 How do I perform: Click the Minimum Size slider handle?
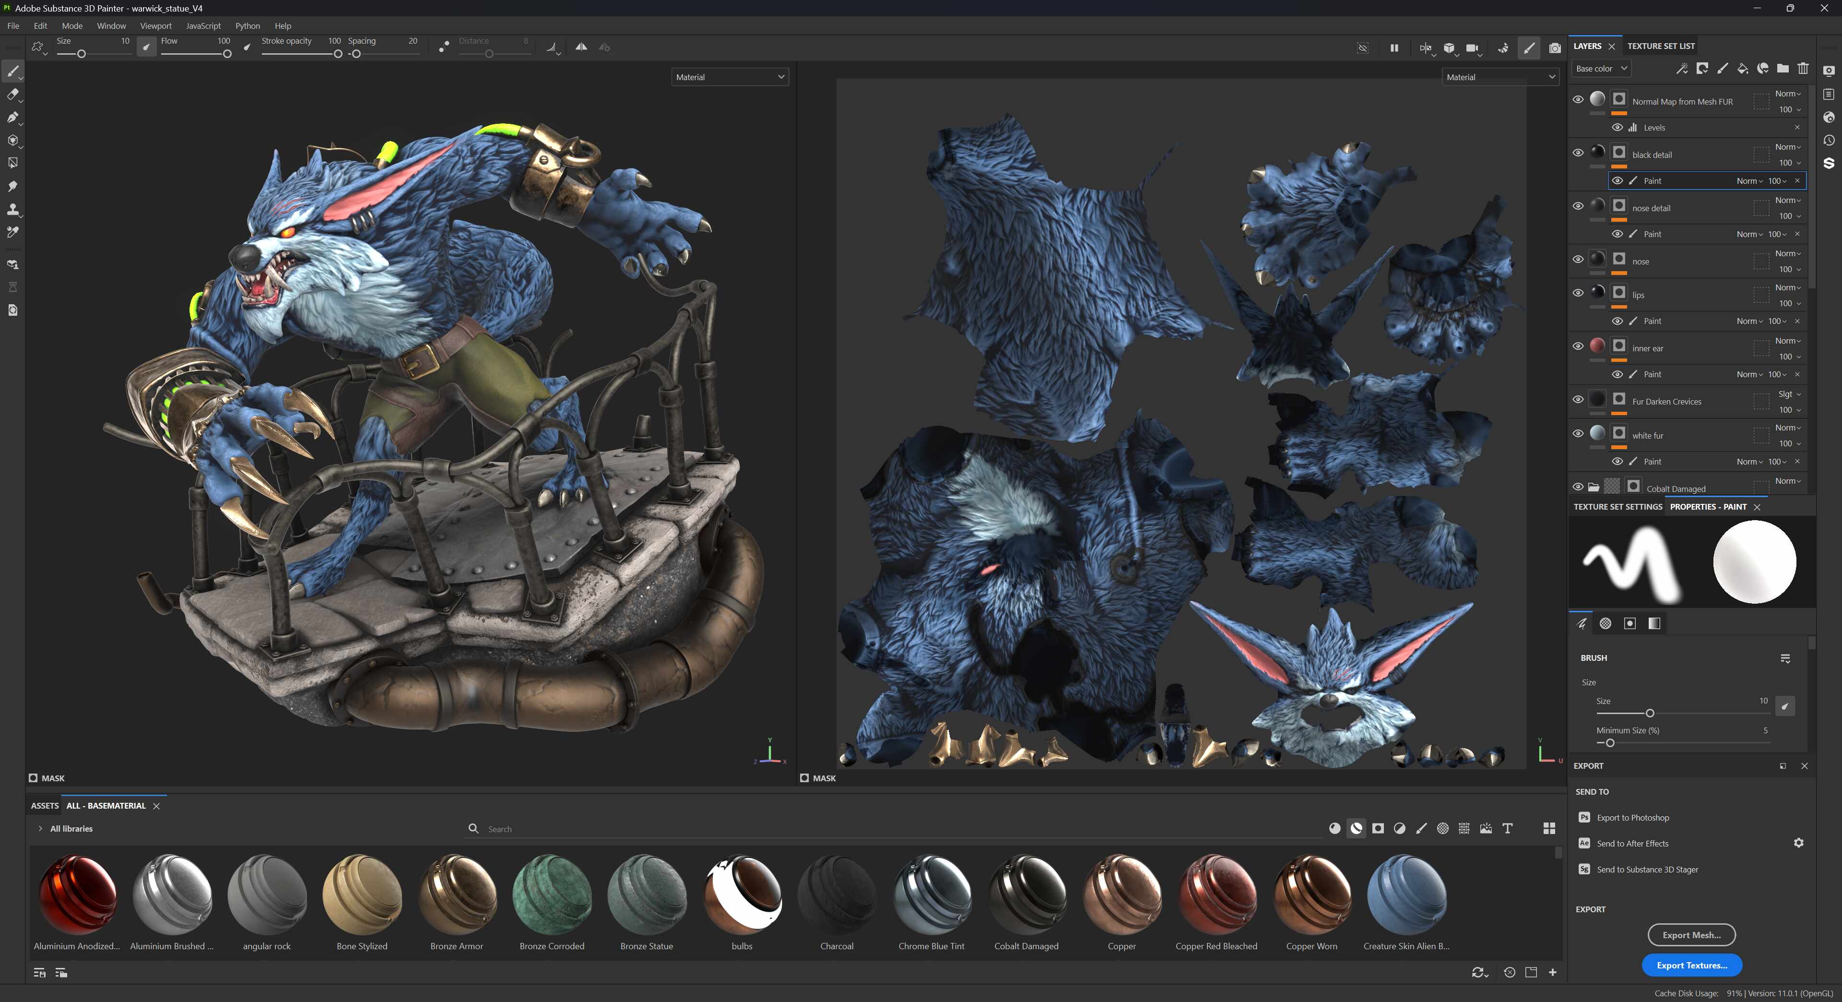pyautogui.click(x=1610, y=743)
